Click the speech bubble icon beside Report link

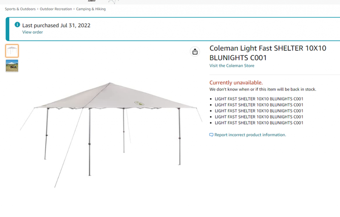click(211, 135)
